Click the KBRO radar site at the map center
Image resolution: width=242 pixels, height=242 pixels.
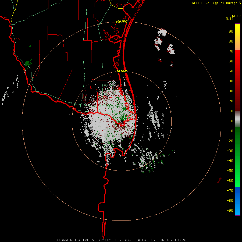pos(122,121)
